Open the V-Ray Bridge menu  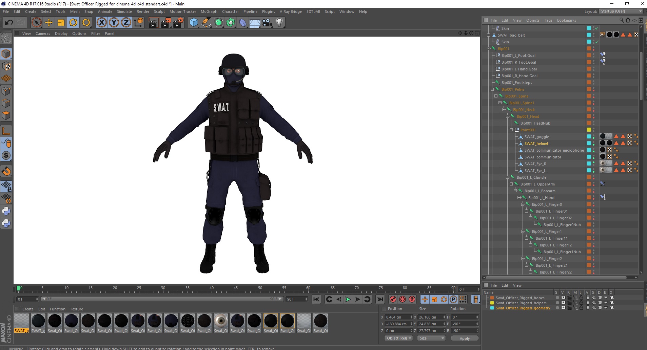coord(291,12)
